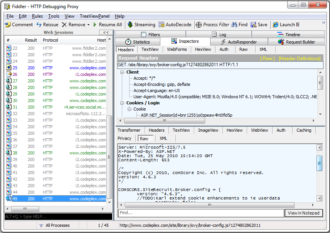The width and height of the screenshot is (330, 233).
Task: Switch to request WebForms tab
Action: pyautogui.click(x=177, y=49)
